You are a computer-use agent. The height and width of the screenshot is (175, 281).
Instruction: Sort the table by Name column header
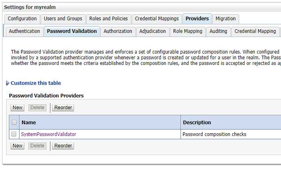(29, 122)
